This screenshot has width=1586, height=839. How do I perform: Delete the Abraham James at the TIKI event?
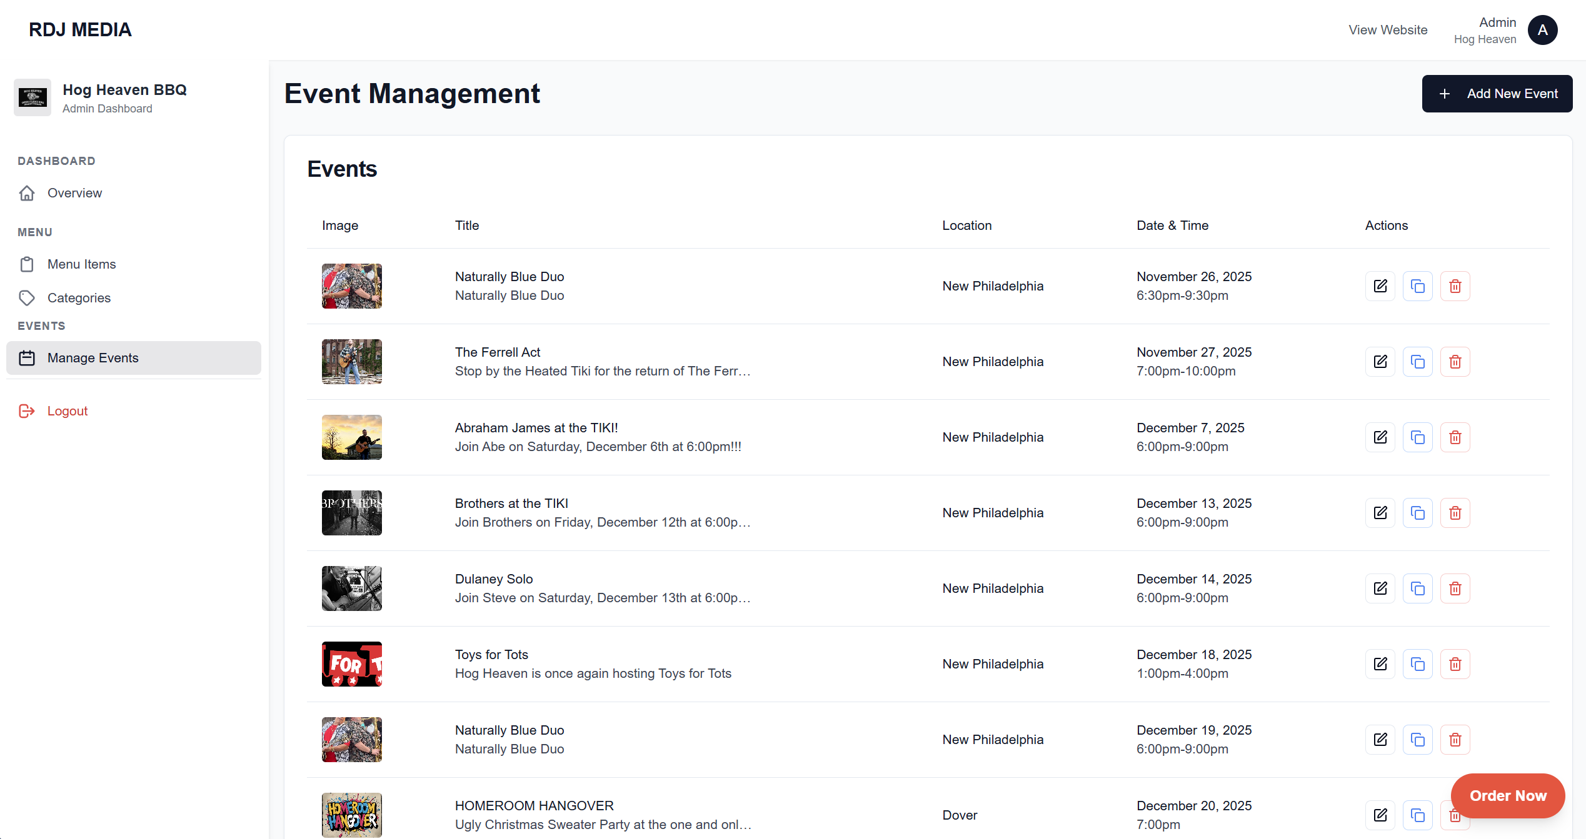pos(1455,437)
